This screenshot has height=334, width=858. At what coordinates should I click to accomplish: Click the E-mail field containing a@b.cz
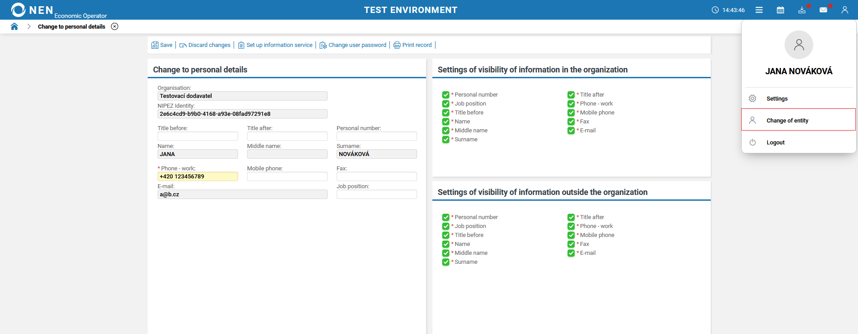[243, 194]
